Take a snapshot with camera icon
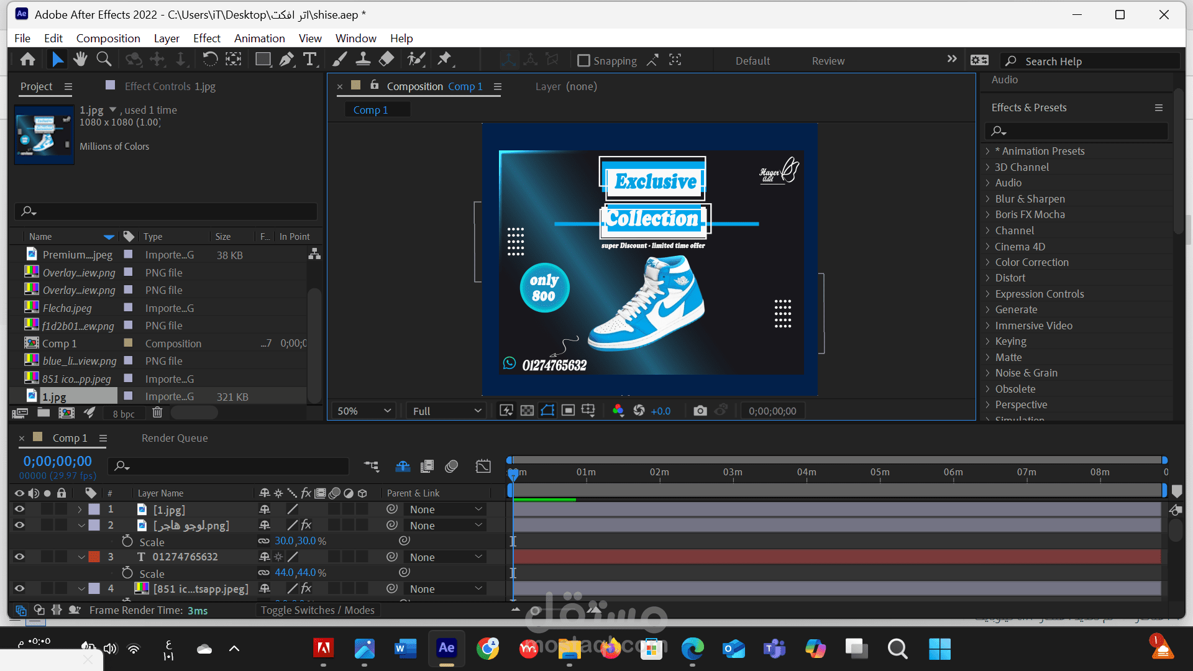The width and height of the screenshot is (1193, 671). [700, 411]
